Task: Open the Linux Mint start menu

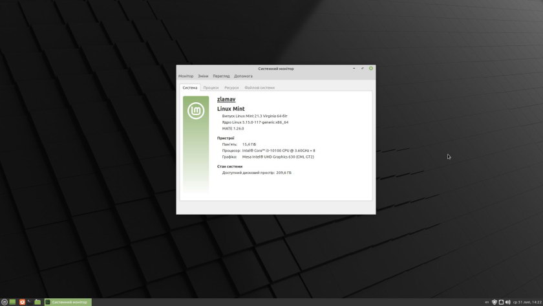Action: 4,302
